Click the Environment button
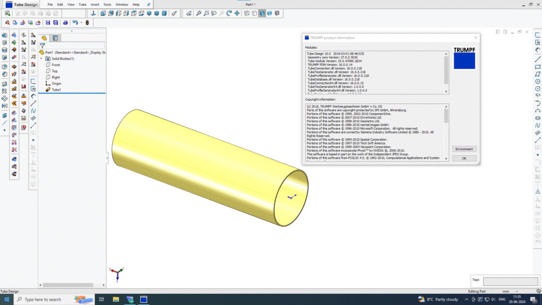The width and height of the screenshot is (542, 305). 464,149
